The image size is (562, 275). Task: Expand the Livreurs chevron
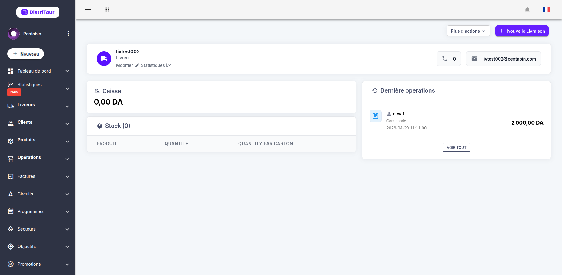click(x=67, y=106)
